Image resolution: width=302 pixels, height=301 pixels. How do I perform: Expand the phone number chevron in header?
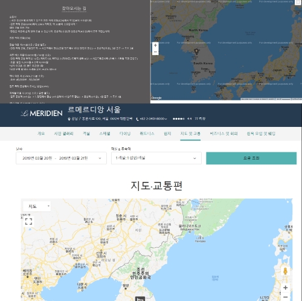(x=165, y=119)
